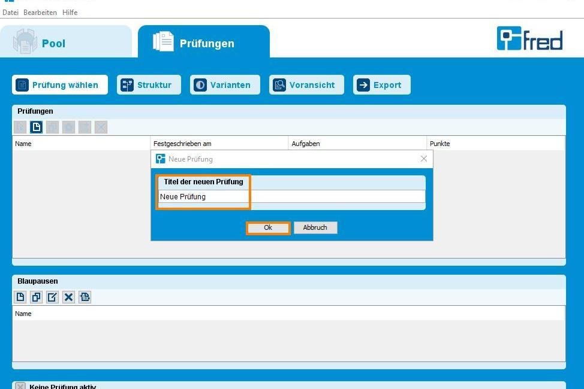This screenshot has width=584, height=389.
Task: Click the grayed X icon beside Keine Prüfung aktiv
Action: tap(20, 386)
